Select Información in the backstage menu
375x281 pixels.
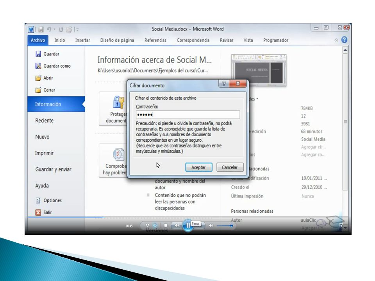[x=56, y=104]
